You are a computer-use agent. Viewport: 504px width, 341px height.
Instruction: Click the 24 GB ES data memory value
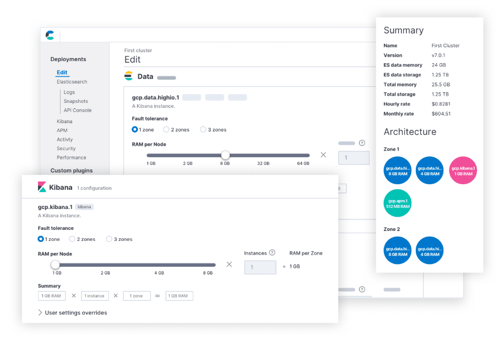click(439, 65)
